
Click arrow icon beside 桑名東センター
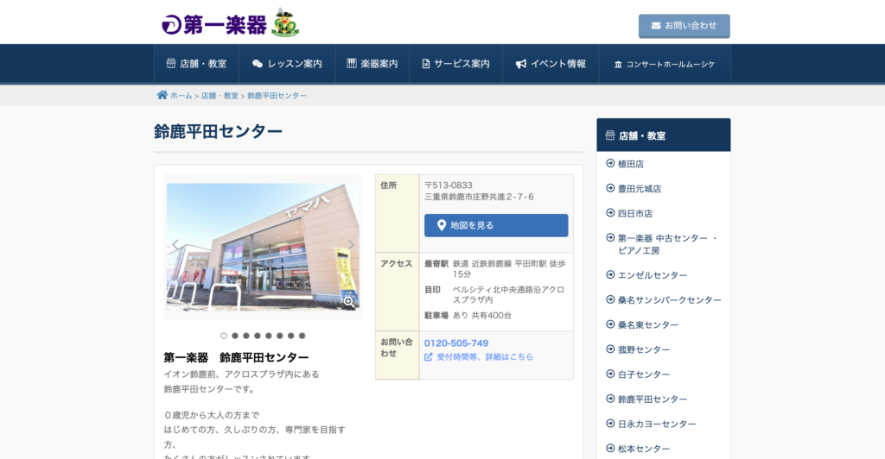point(610,324)
